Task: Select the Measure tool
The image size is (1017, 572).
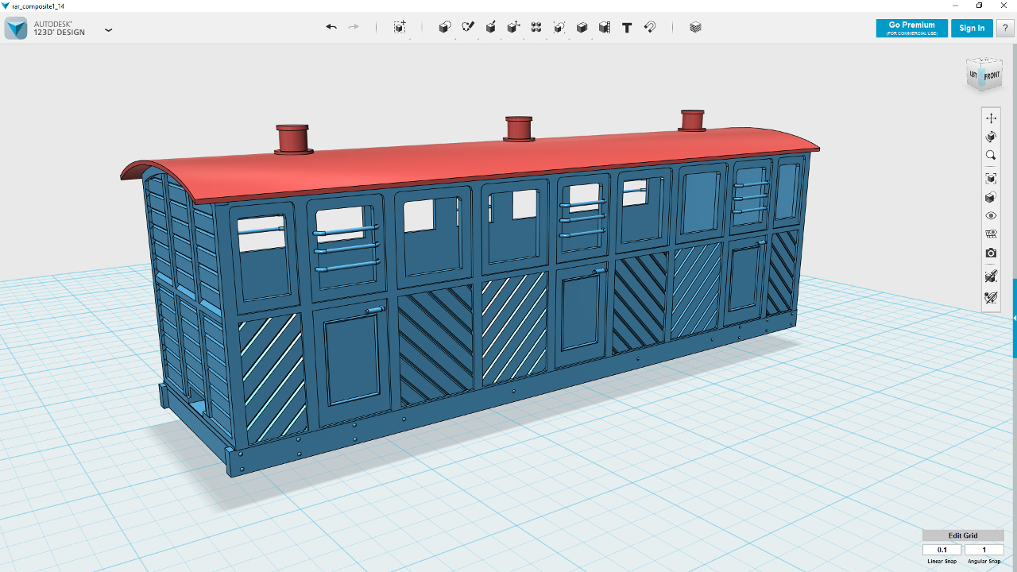Action: pyautogui.click(x=605, y=27)
